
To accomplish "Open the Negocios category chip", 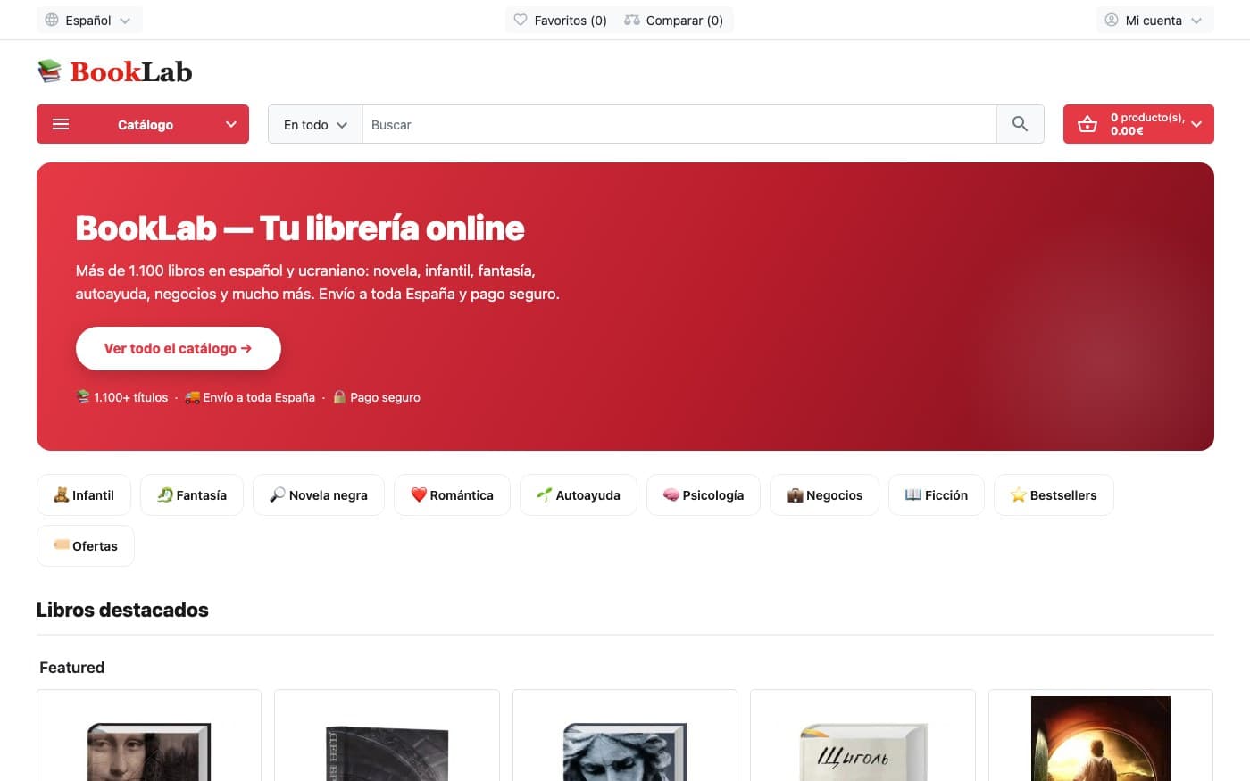I will [824, 494].
